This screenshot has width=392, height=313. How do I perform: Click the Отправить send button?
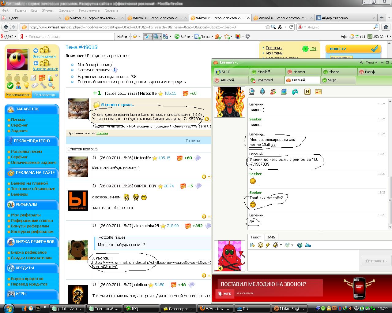pos(376,261)
